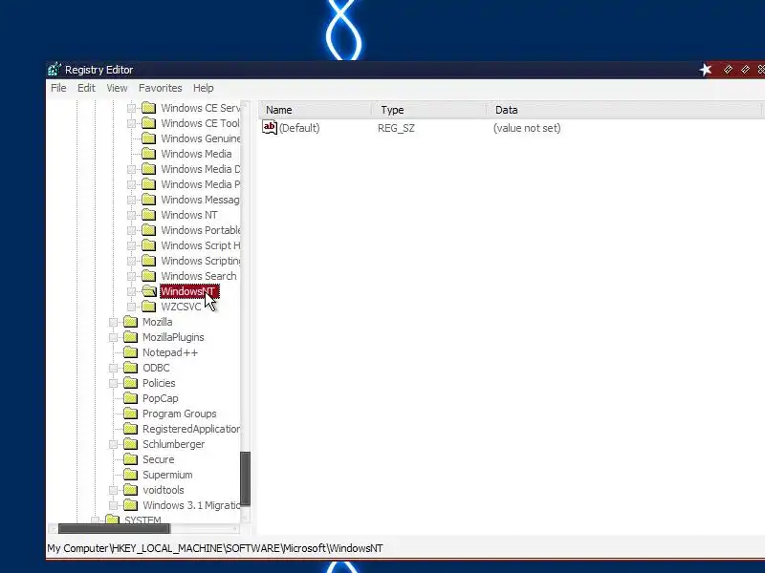
Task: Expand the Schlumberger key
Action: (113, 444)
